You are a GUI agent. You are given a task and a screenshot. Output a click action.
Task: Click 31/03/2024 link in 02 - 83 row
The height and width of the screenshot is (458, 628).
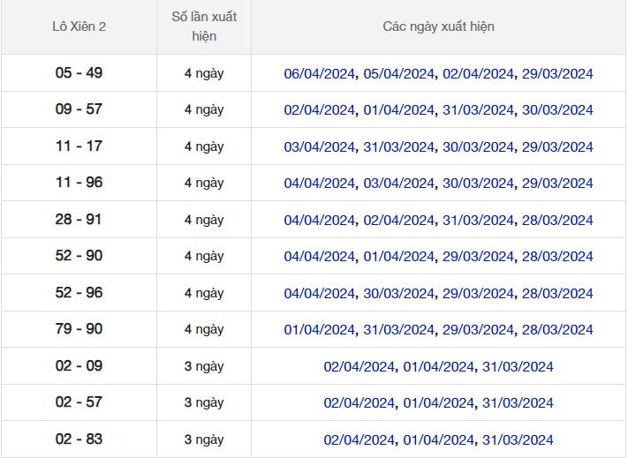[x=518, y=440]
